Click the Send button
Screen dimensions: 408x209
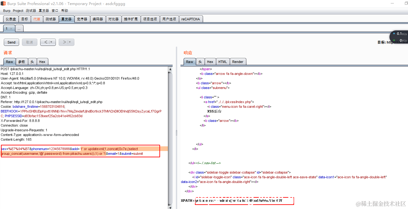coord(12,42)
